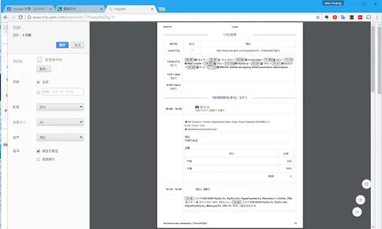Open the Chrome three-dot menu
This screenshot has height=229, width=382.
[377, 17]
